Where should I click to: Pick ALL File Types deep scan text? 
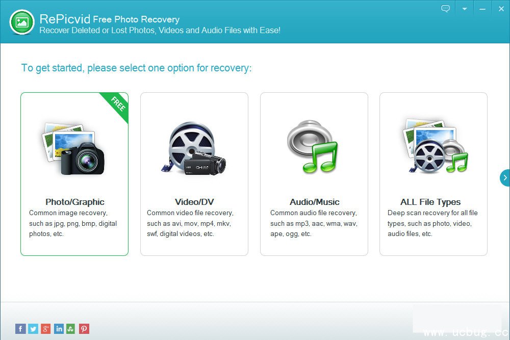coord(432,223)
